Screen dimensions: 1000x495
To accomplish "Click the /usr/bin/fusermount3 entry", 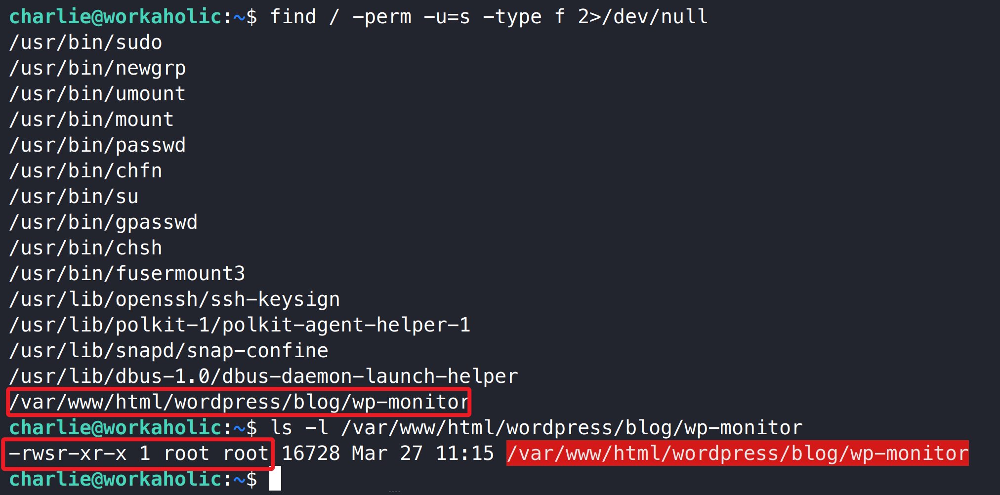I will point(127,274).
